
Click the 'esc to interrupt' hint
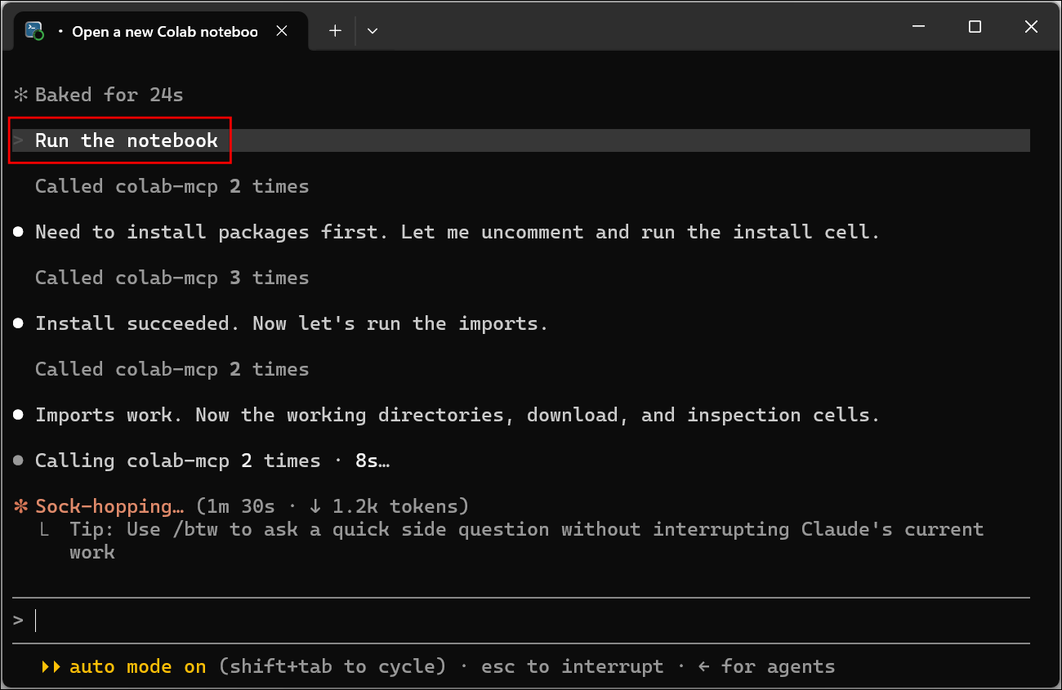[x=572, y=666]
